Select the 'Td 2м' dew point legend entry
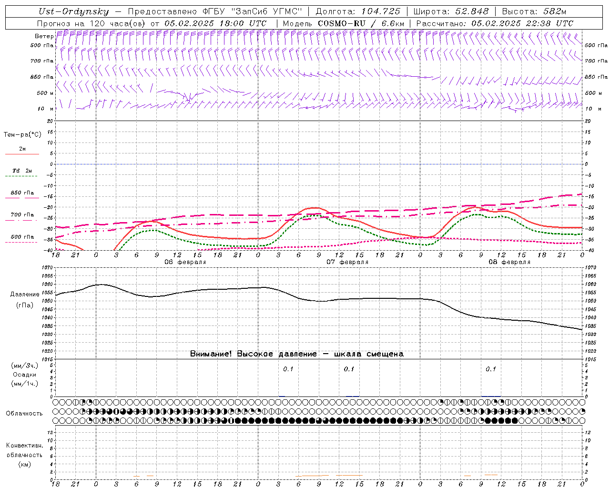 (22, 171)
